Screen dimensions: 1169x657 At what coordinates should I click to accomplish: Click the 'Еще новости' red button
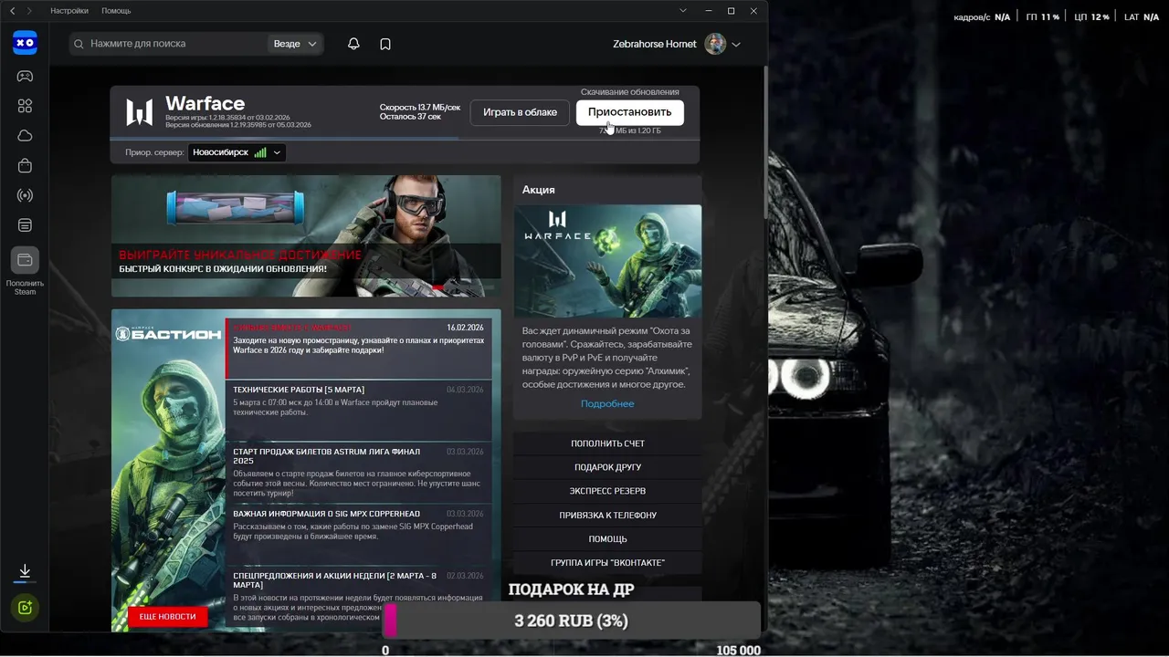click(x=168, y=617)
